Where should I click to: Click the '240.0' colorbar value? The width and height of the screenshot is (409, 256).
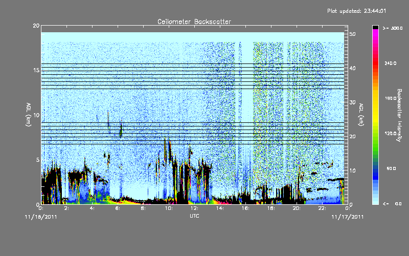[x=391, y=63]
